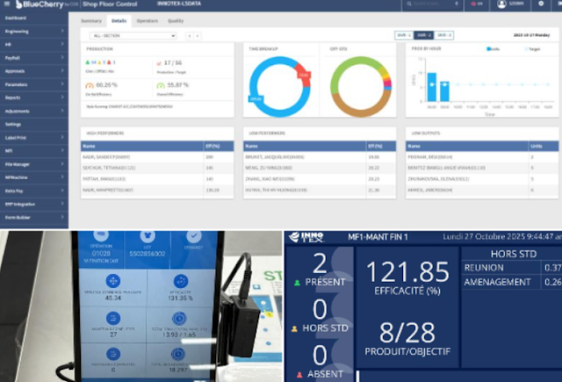Switch to the Summary tab
The width and height of the screenshot is (562, 382).
coord(91,21)
